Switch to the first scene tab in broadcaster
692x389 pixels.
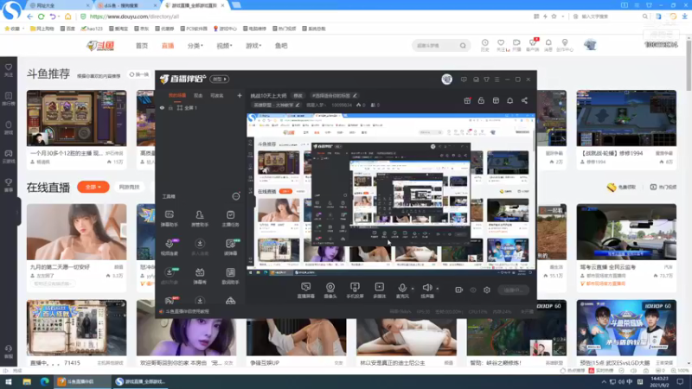point(177,95)
